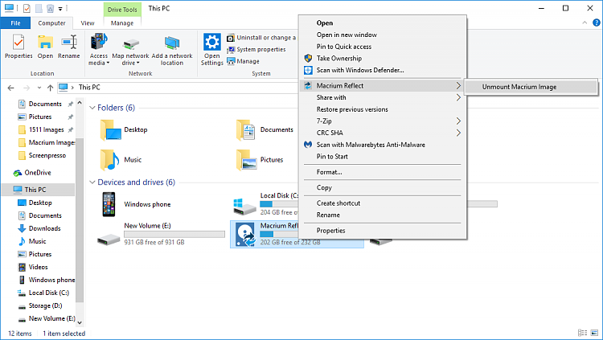Open the Pictures folder icon
Screen dimensions: 603x340
(247, 160)
